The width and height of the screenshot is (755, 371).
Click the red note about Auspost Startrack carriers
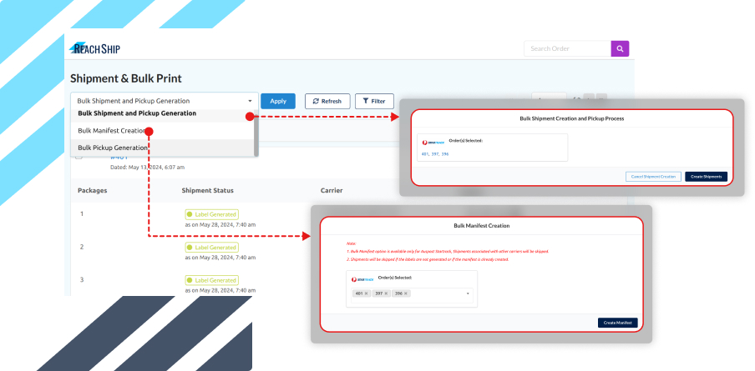point(448,251)
